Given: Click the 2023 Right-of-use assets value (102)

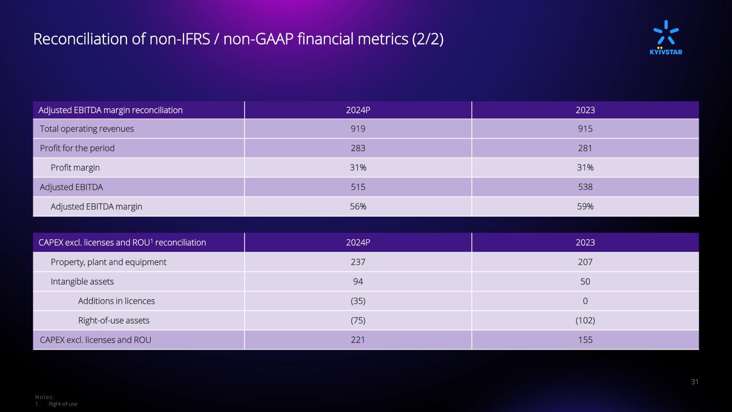Looking at the screenshot, I should [586, 320].
